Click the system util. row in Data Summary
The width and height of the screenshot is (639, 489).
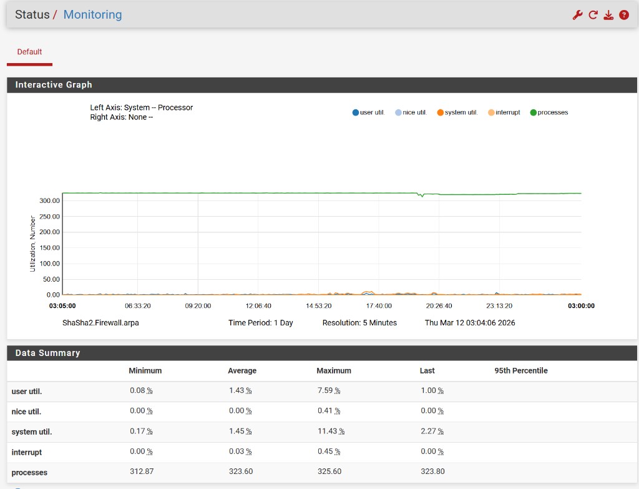[x=32, y=432]
